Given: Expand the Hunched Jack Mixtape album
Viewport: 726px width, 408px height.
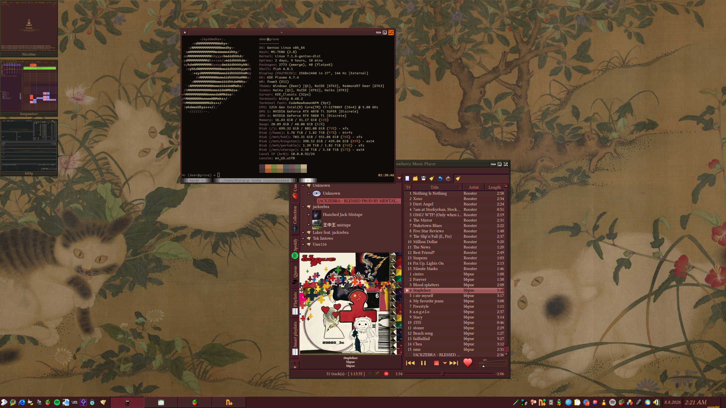Looking at the screenshot, I should tap(309, 215).
